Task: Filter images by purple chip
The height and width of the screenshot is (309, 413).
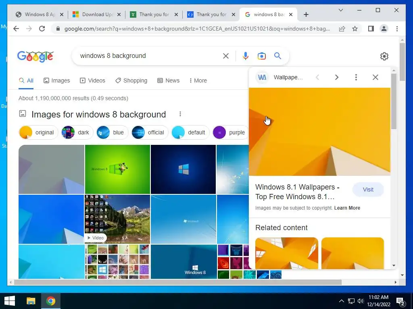Action: (230, 132)
